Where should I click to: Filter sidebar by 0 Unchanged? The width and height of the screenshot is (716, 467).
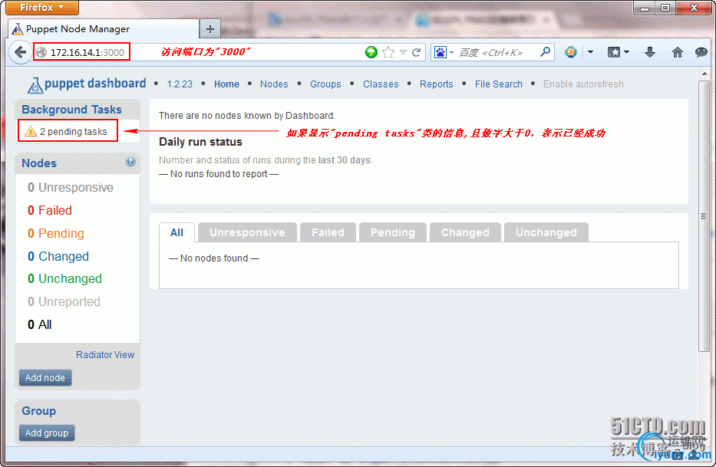click(x=64, y=279)
